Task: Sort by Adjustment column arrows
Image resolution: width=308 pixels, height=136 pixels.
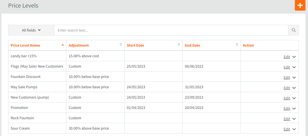Action: click(121, 44)
